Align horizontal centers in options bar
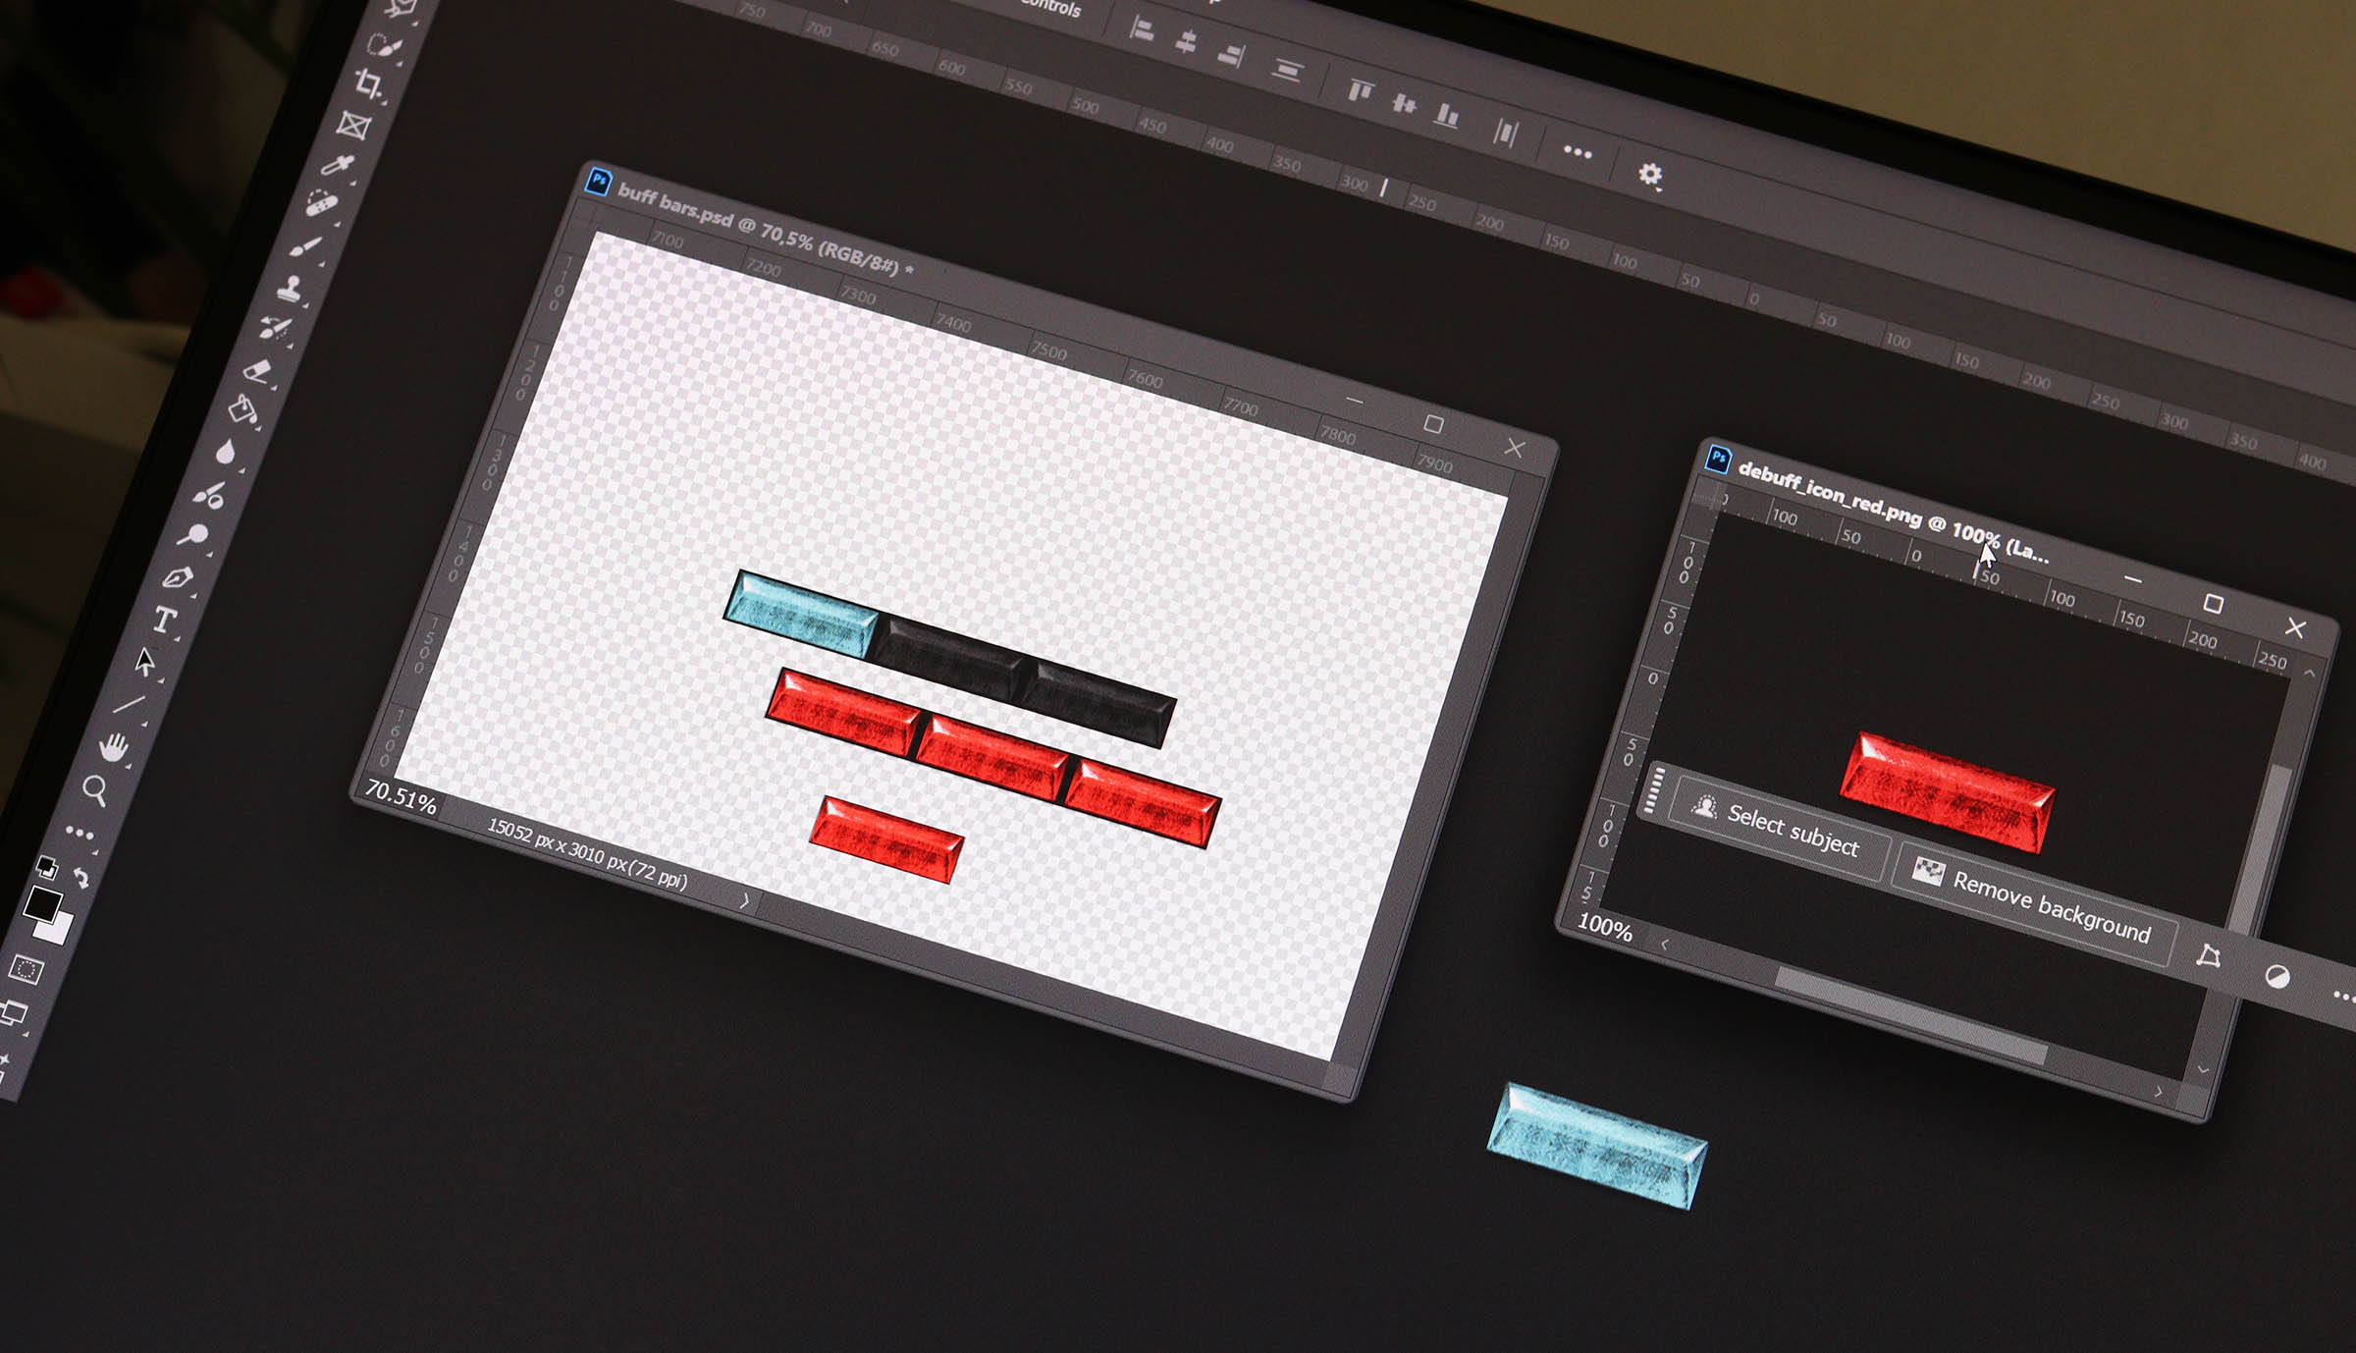This screenshot has height=1353, width=2356. (1186, 42)
